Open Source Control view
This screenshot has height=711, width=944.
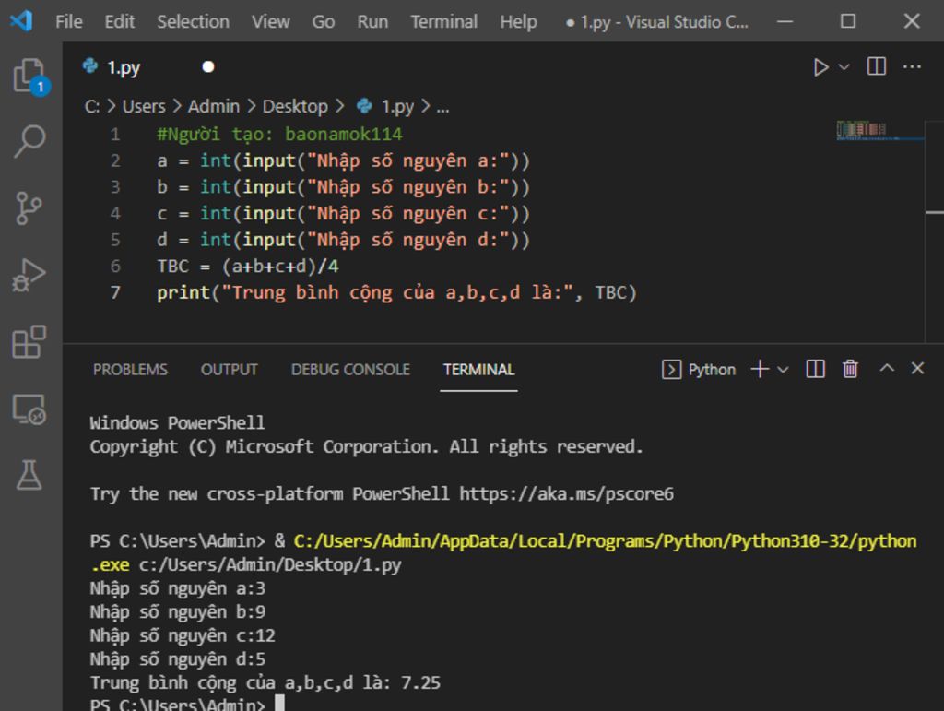pyautogui.click(x=29, y=207)
